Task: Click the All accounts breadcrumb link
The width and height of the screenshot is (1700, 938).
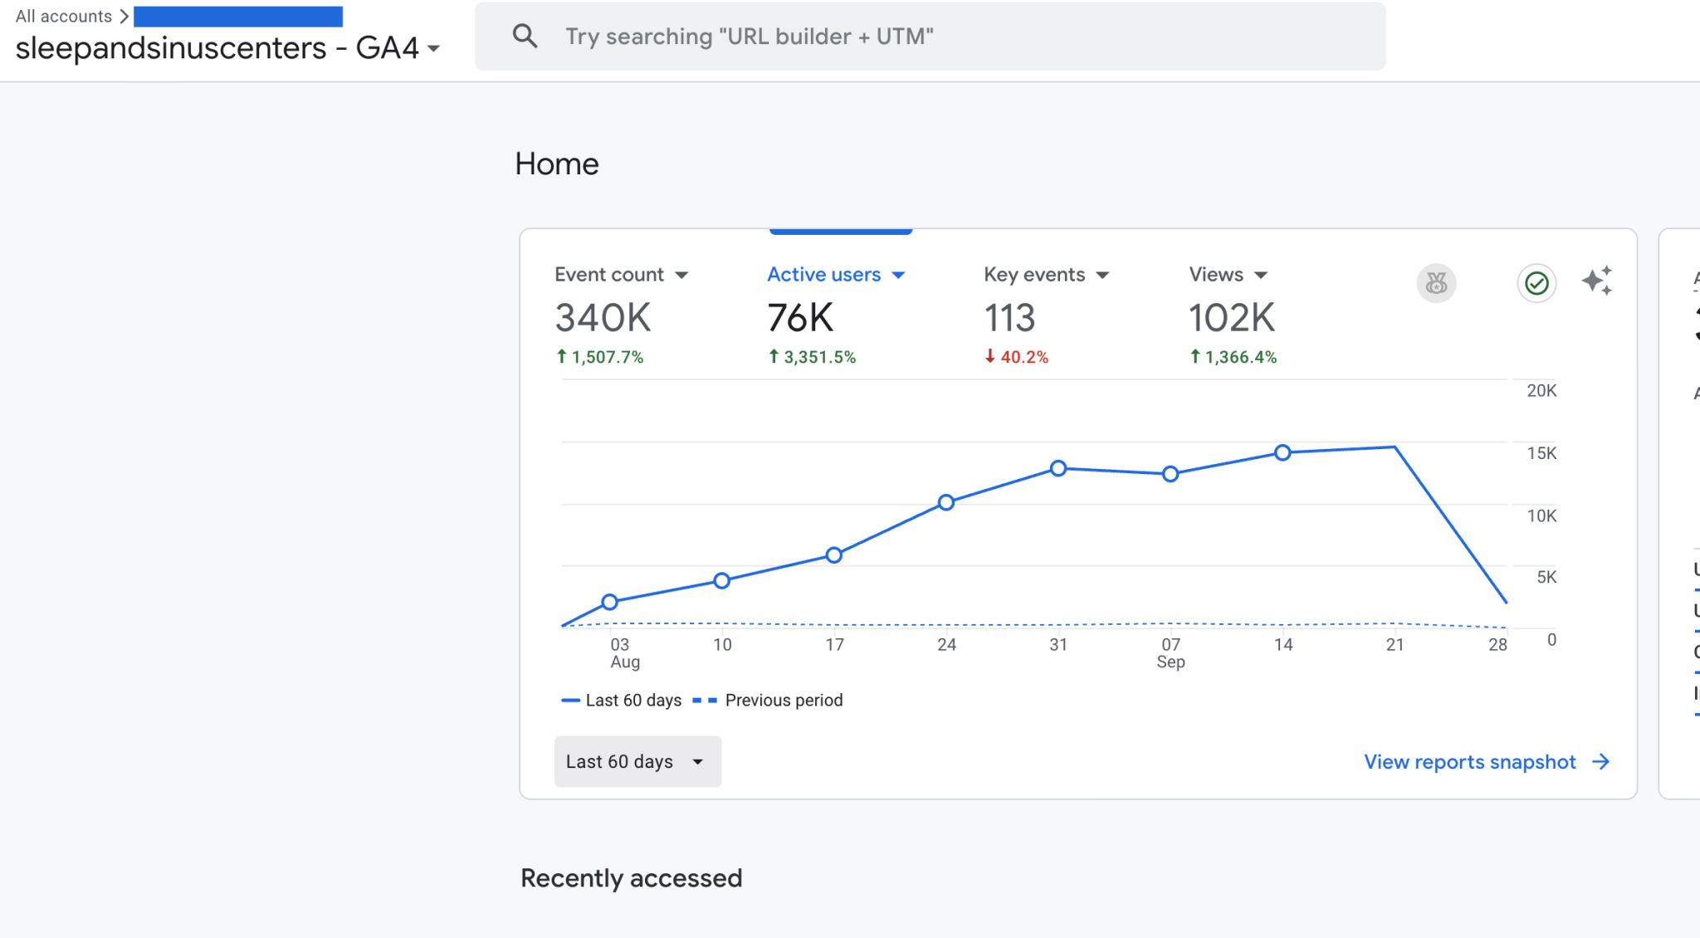Action: click(x=63, y=16)
